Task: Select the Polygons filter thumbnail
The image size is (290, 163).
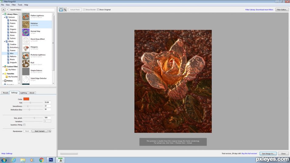Action: (26, 48)
